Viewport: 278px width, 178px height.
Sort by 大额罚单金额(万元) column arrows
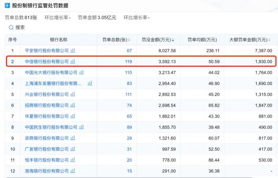pos(269,40)
